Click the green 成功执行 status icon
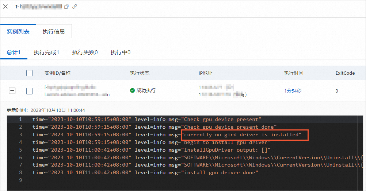The height and width of the screenshot is (191, 366). pos(132,90)
